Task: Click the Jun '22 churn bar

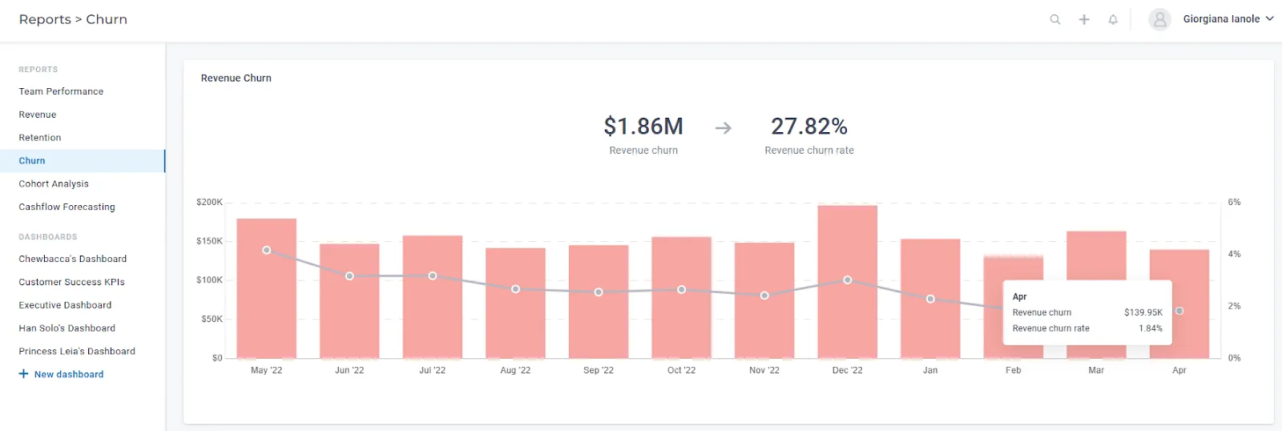Action: (x=349, y=301)
